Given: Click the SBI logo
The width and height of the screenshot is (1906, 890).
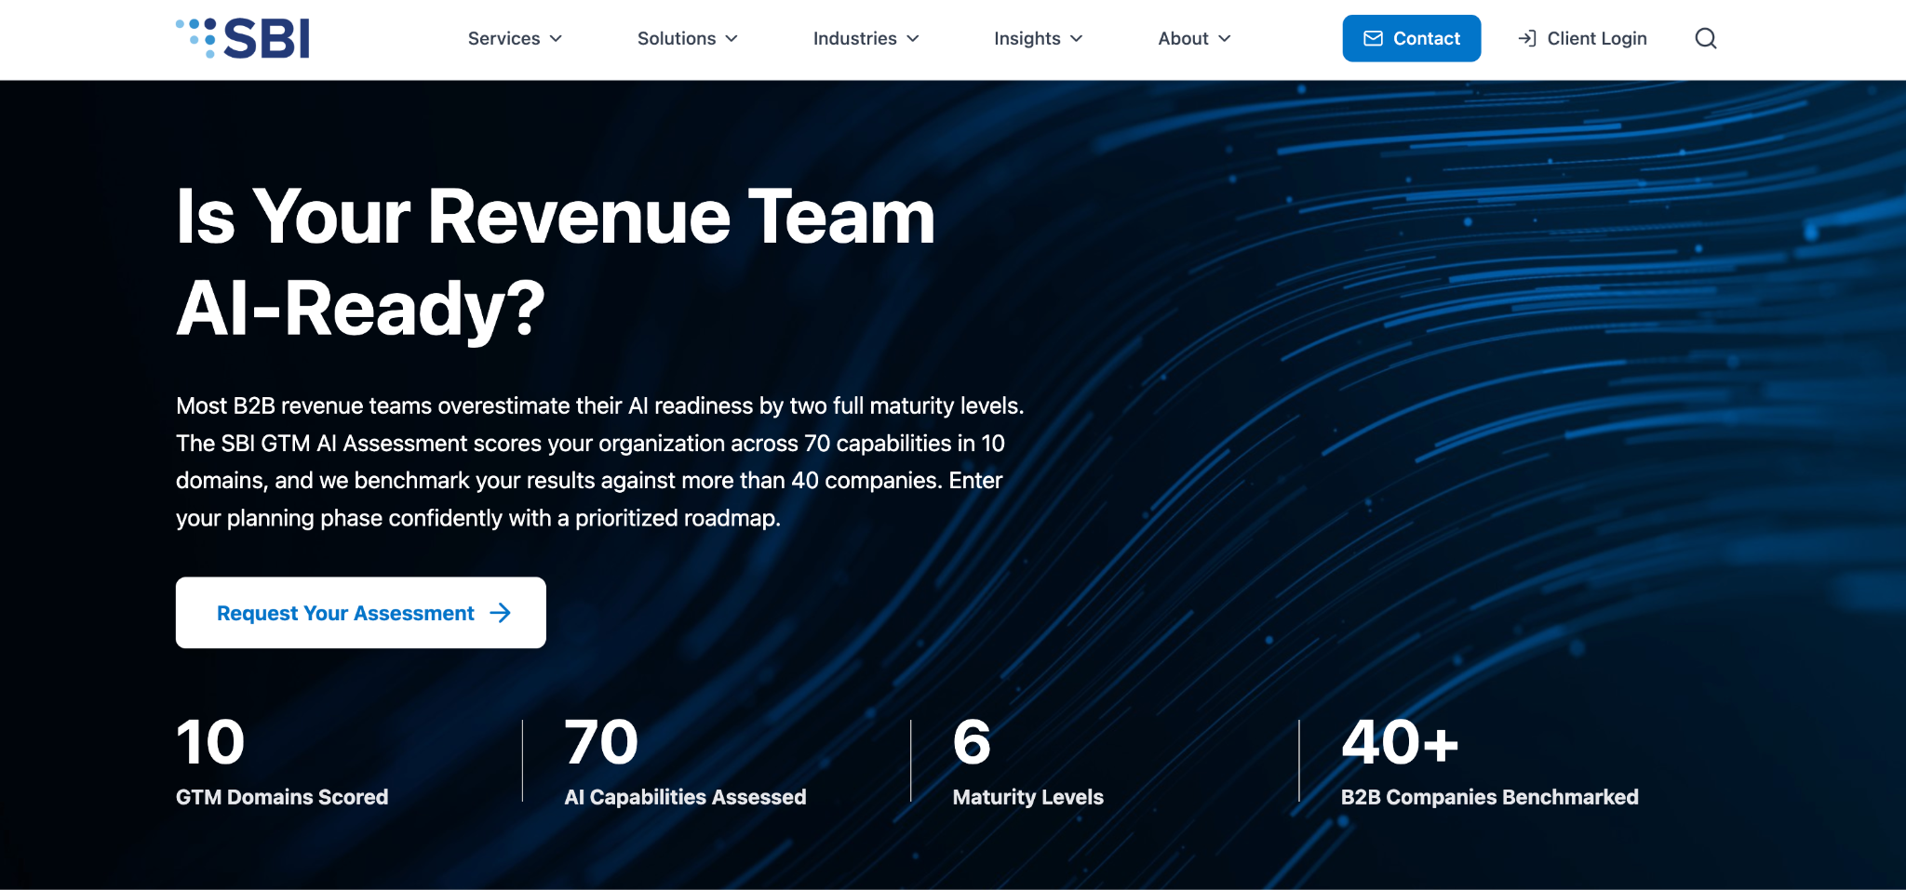Looking at the screenshot, I should (x=243, y=38).
